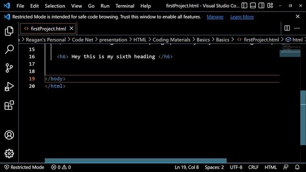The width and height of the screenshot is (306, 172).
Task: Click the sixth heading text line
Action: [113, 56]
